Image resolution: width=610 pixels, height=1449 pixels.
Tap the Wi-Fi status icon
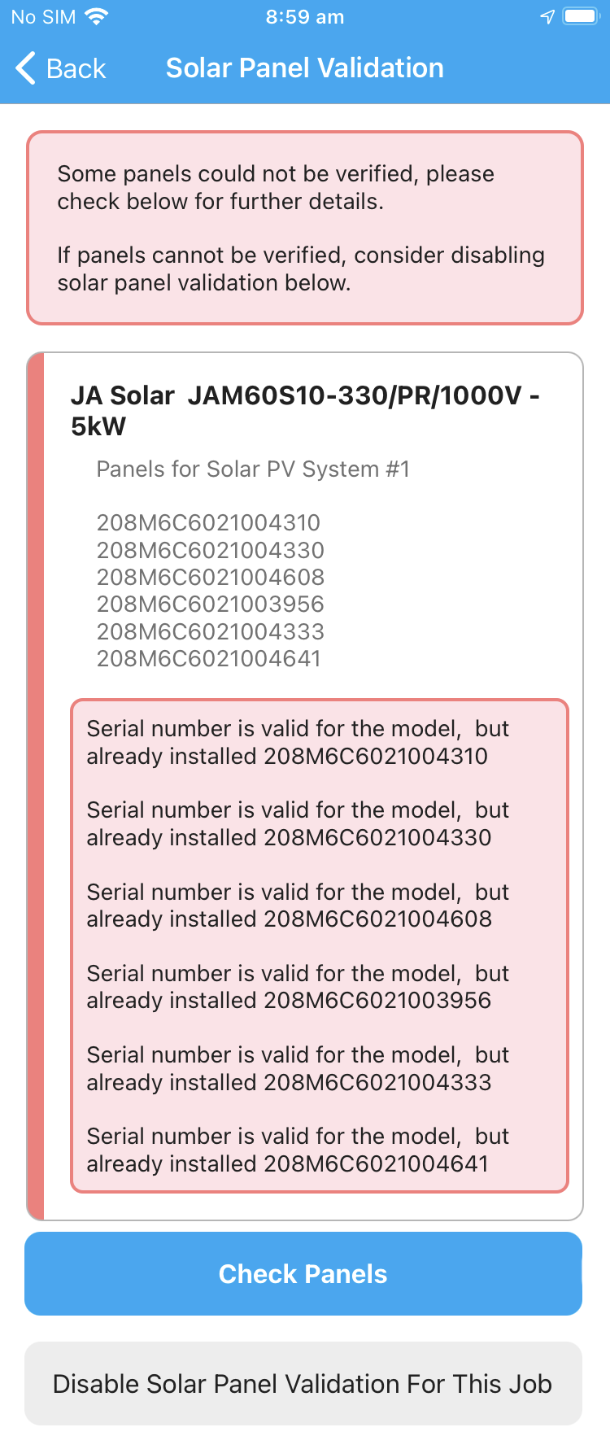pos(97,16)
